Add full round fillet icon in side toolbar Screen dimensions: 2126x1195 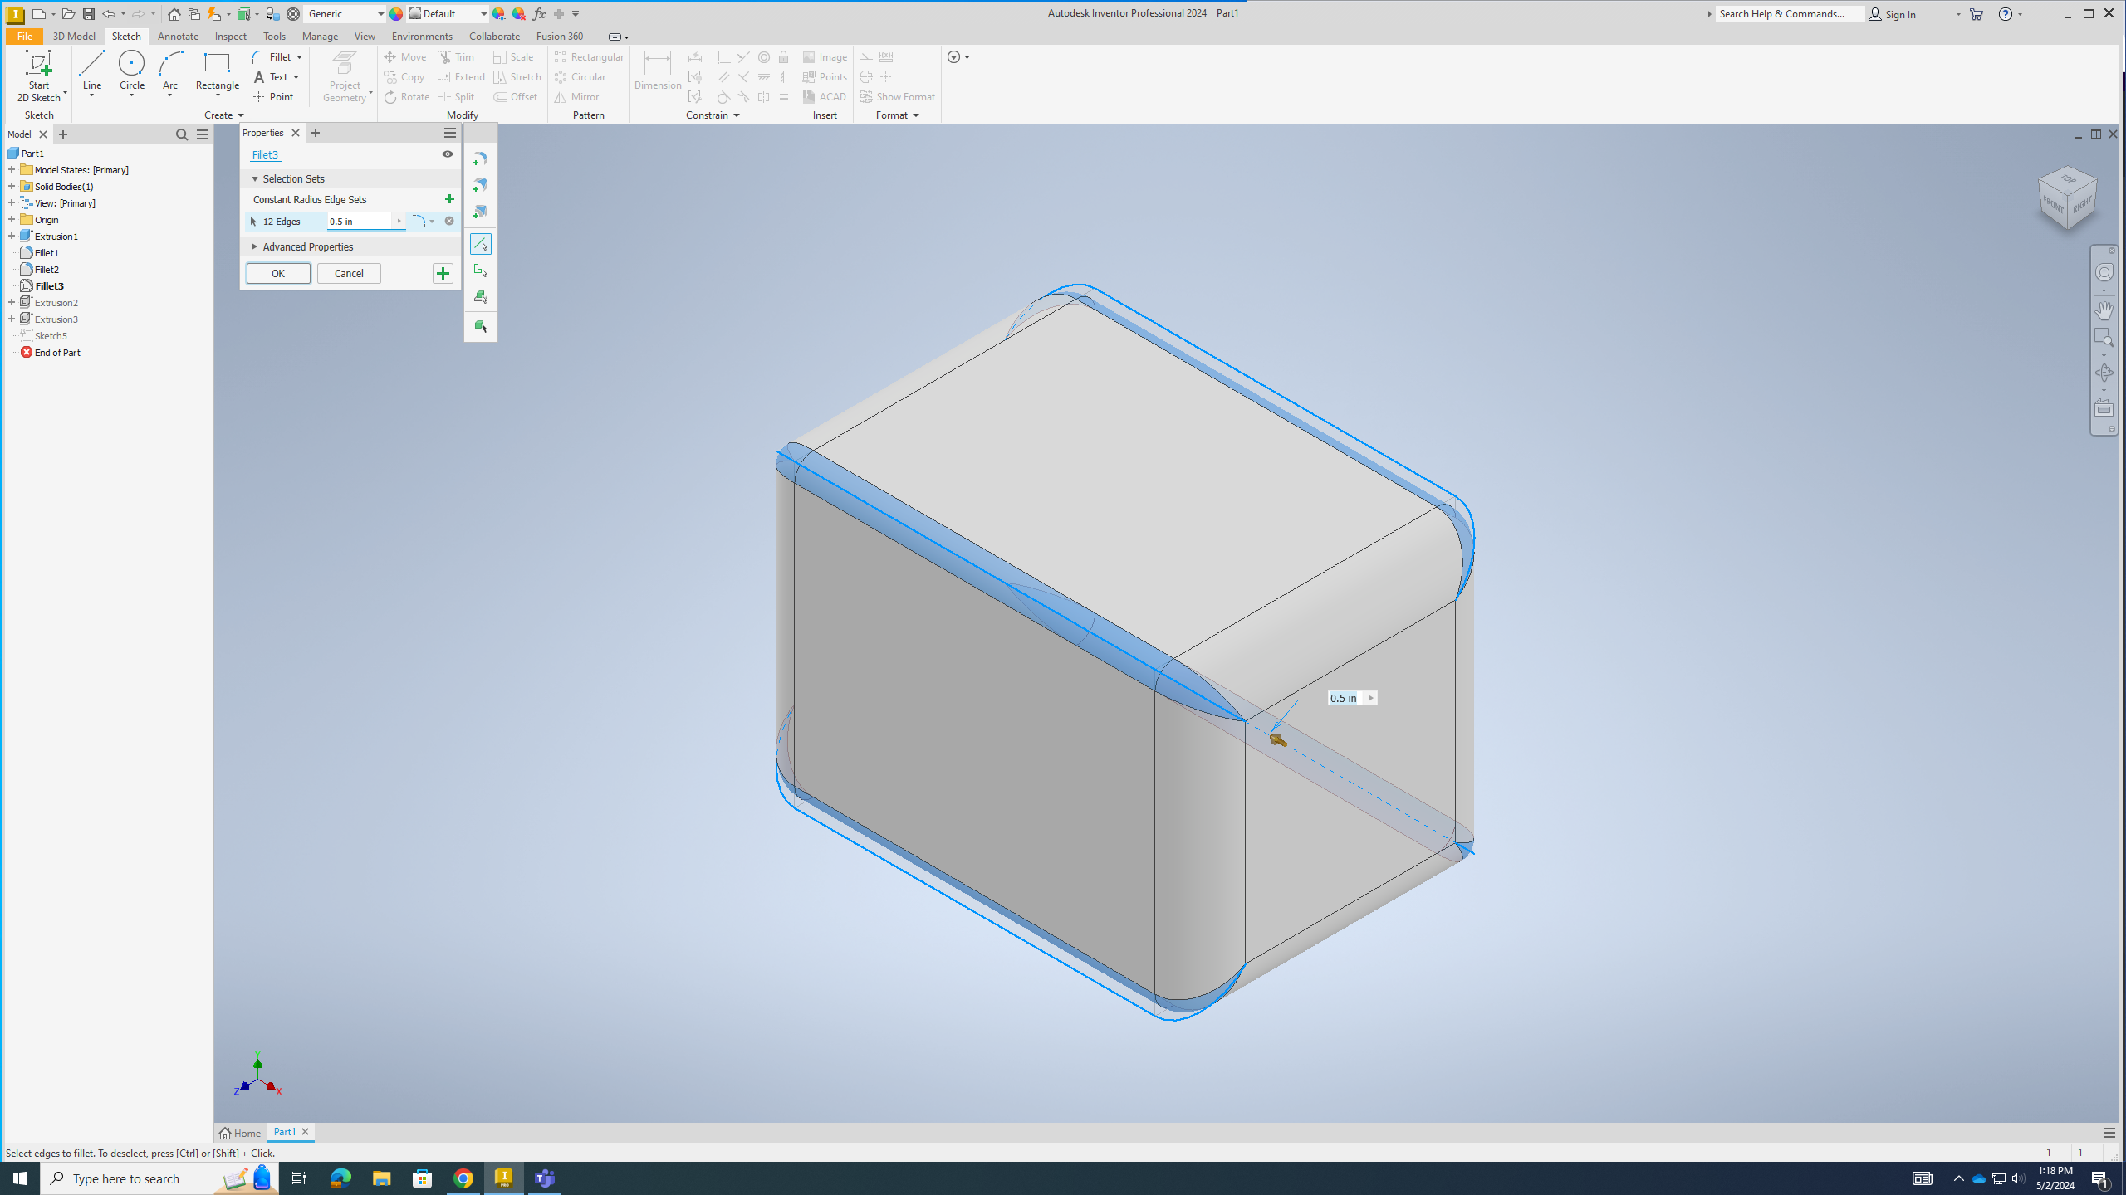480,212
